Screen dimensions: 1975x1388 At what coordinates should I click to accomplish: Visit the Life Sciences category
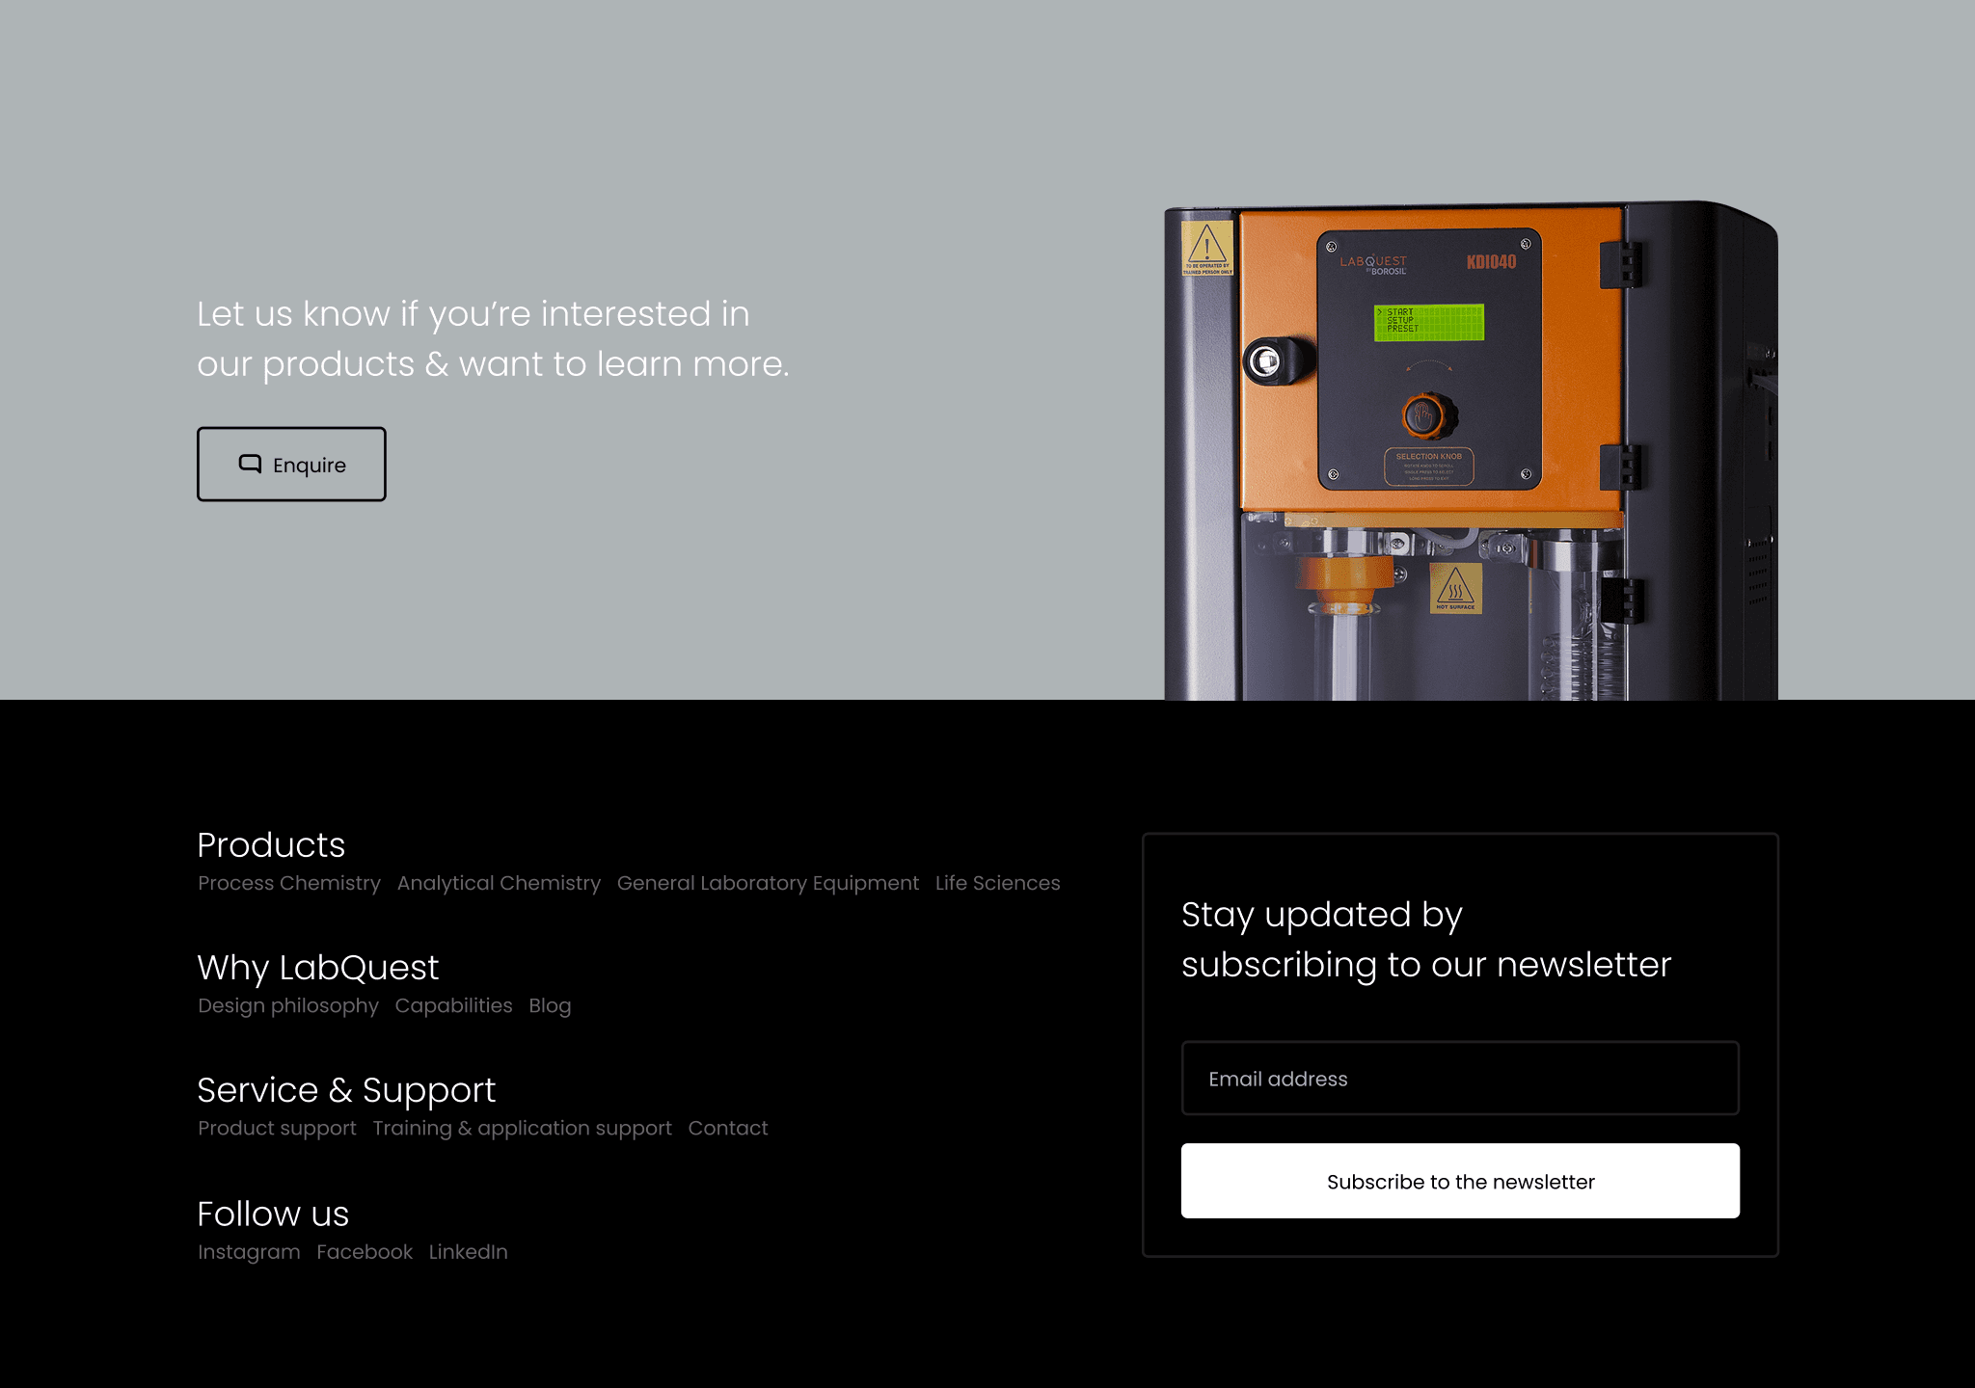click(x=997, y=883)
